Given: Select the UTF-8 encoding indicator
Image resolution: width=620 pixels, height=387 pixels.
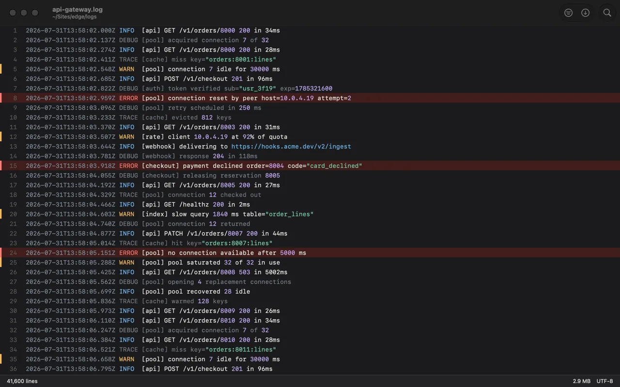Looking at the screenshot, I should [x=604, y=381].
